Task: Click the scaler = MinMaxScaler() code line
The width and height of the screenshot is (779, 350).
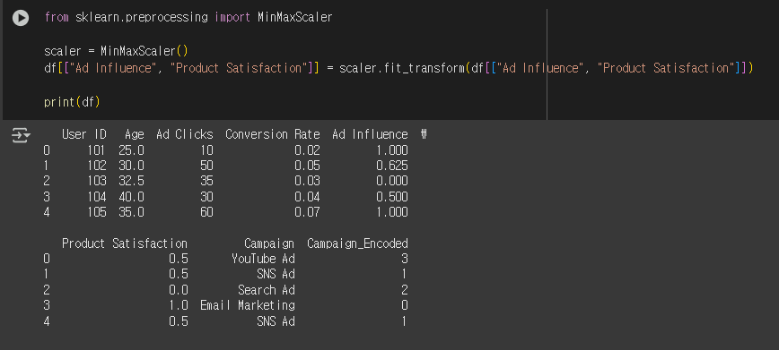Action: (117, 51)
